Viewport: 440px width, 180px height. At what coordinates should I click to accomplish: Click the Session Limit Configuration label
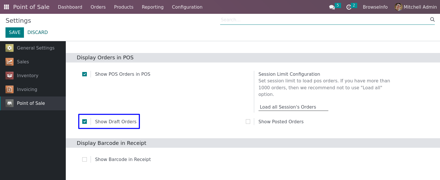[x=289, y=74]
